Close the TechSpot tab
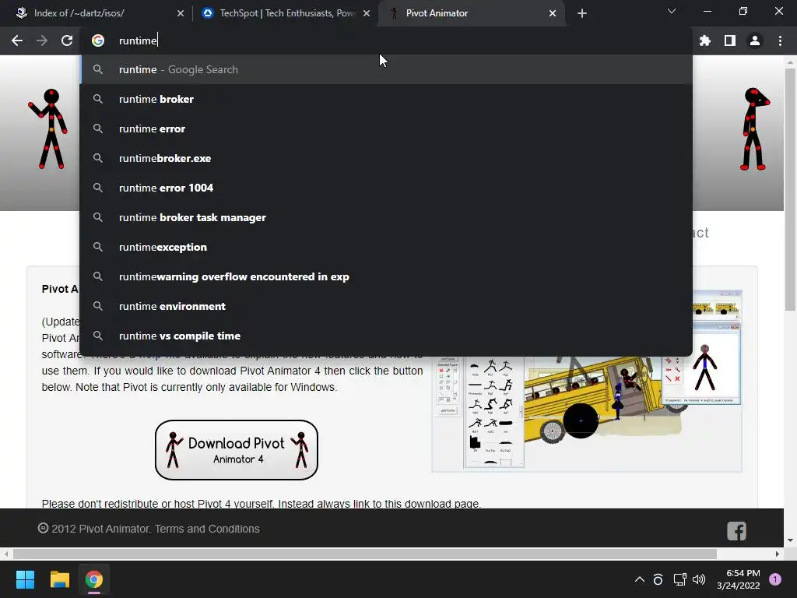The width and height of the screenshot is (797, 598). pyautogui.click(x=367, y=13)
